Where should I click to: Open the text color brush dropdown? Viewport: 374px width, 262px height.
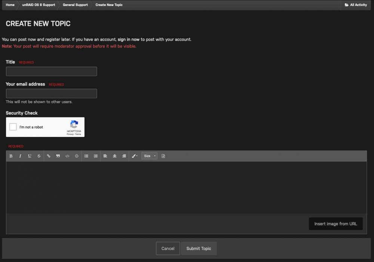tap(135, 156)
